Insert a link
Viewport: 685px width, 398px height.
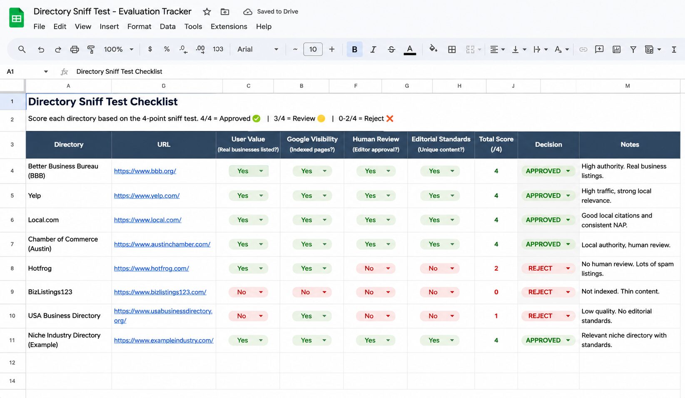(x=583, y=49)
